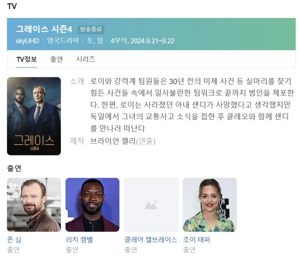
Task: Click the broadcast dates 2024.9.21~9.22 text
Action: 152,41
